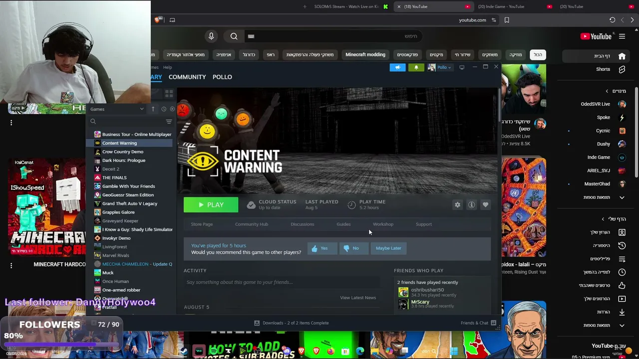
Task: Open the Guides link
Action: click(x=343, y=224)
